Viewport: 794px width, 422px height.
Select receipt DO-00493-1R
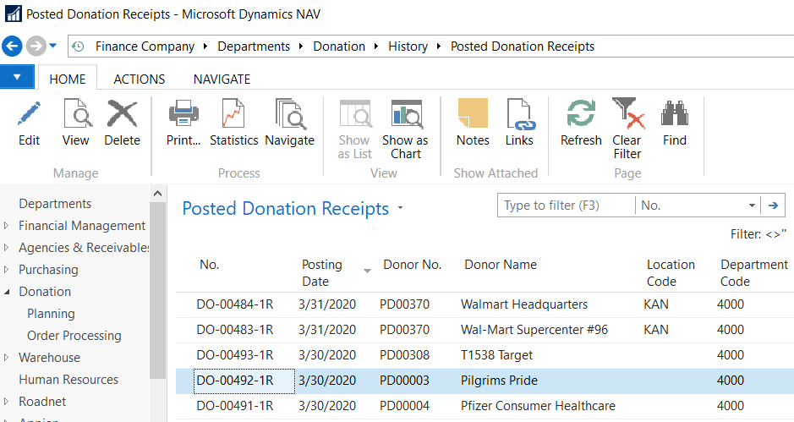tap(235, 355)
